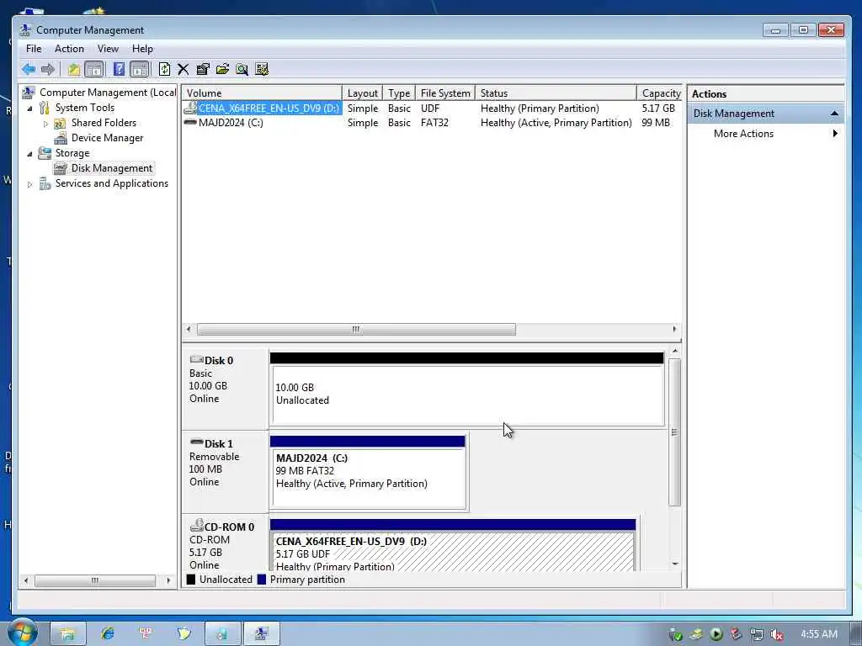The image size is (862, 646).
Task: Open the Help toolbar icon
Action: (119, 69)
